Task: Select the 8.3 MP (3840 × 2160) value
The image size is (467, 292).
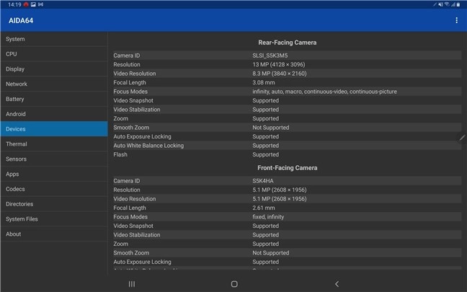Action: [280, 74]
